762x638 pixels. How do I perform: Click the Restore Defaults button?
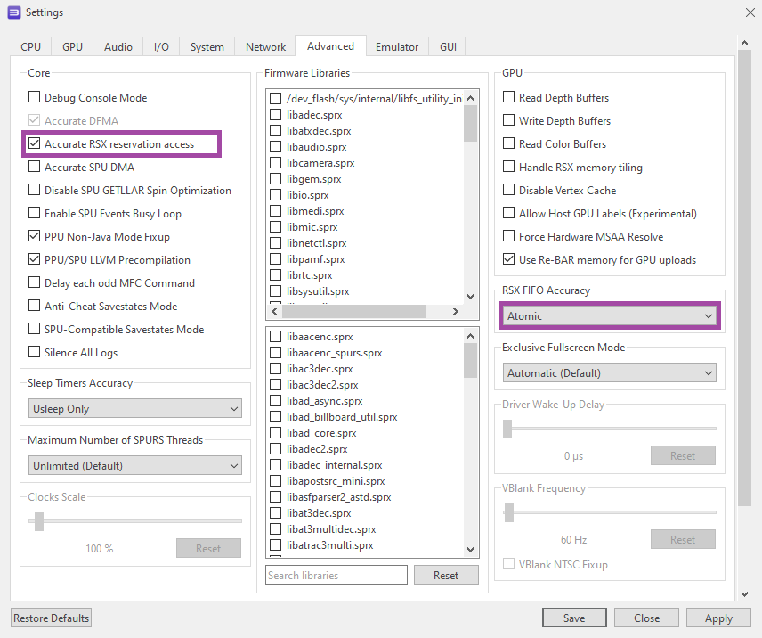point(52,618)
